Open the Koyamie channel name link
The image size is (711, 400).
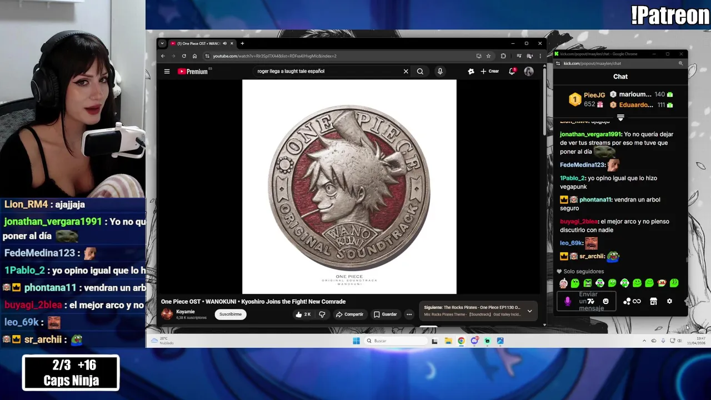186,312
